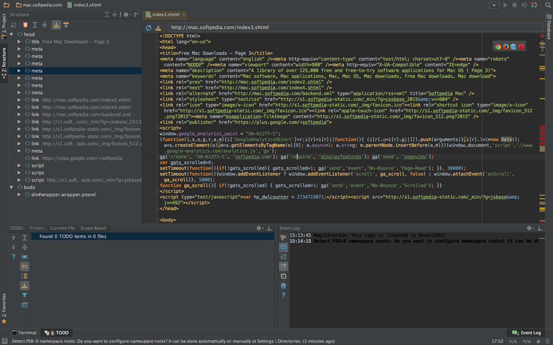553x345 pixels.
Task: Open page in Firefox browser
Action: pyautogui.click(x=506, y=46)
